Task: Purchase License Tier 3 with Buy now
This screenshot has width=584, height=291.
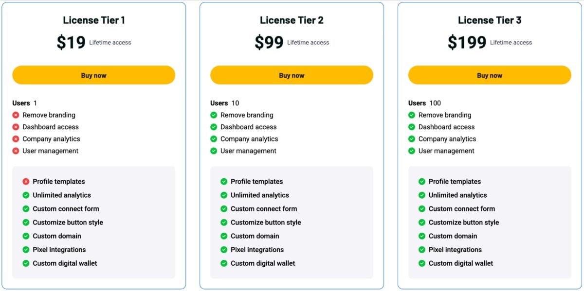Action: (489, 75)
